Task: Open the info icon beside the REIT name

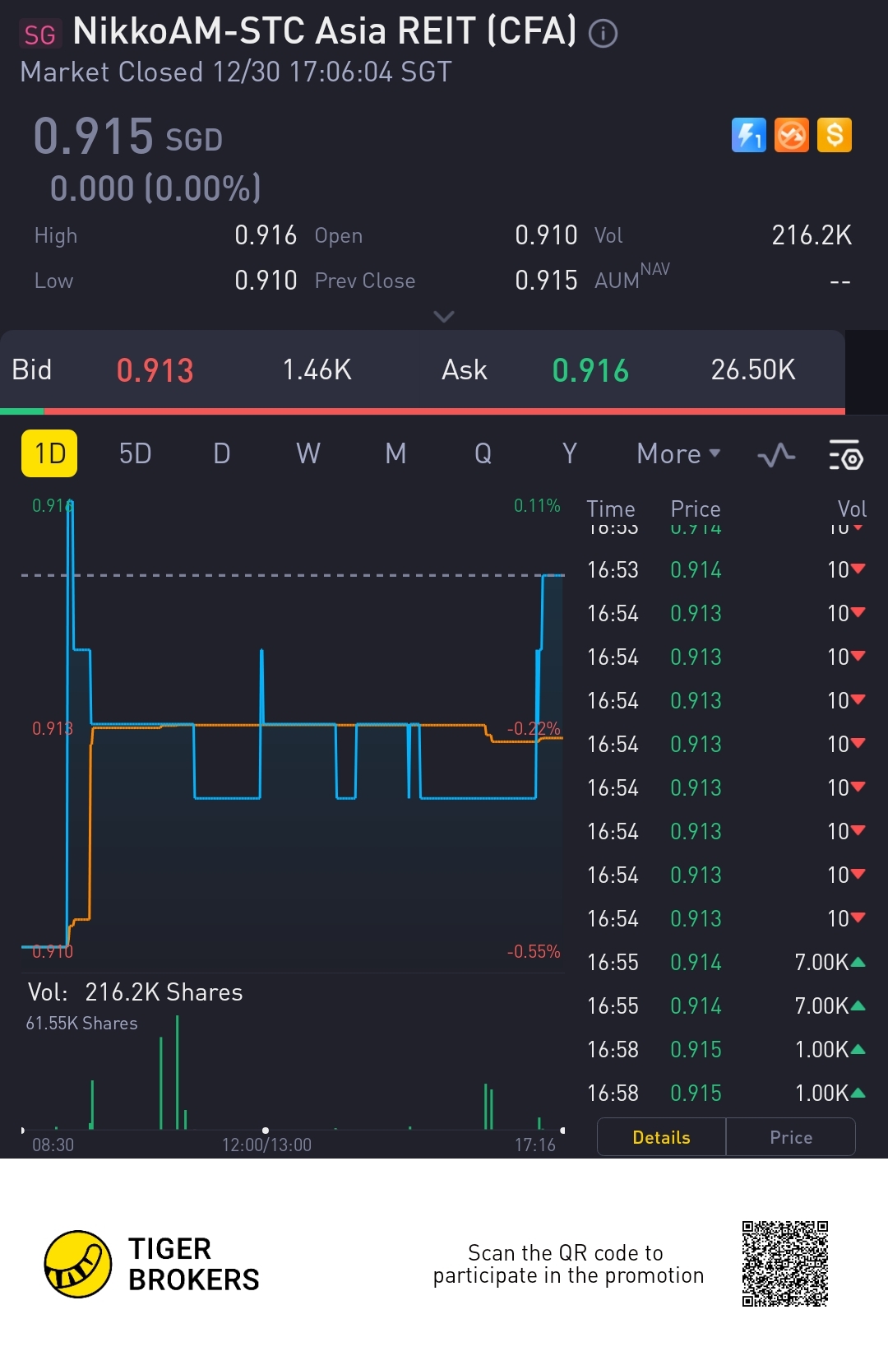Action: tap(603, 34)
